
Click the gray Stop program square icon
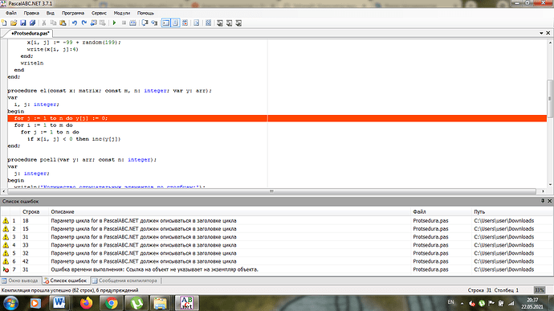[124, 23]
